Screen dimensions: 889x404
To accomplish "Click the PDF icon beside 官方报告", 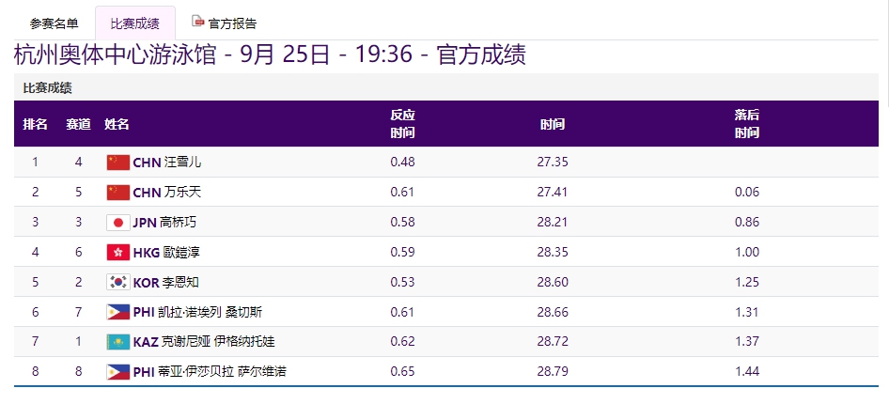I will point(197,22).
